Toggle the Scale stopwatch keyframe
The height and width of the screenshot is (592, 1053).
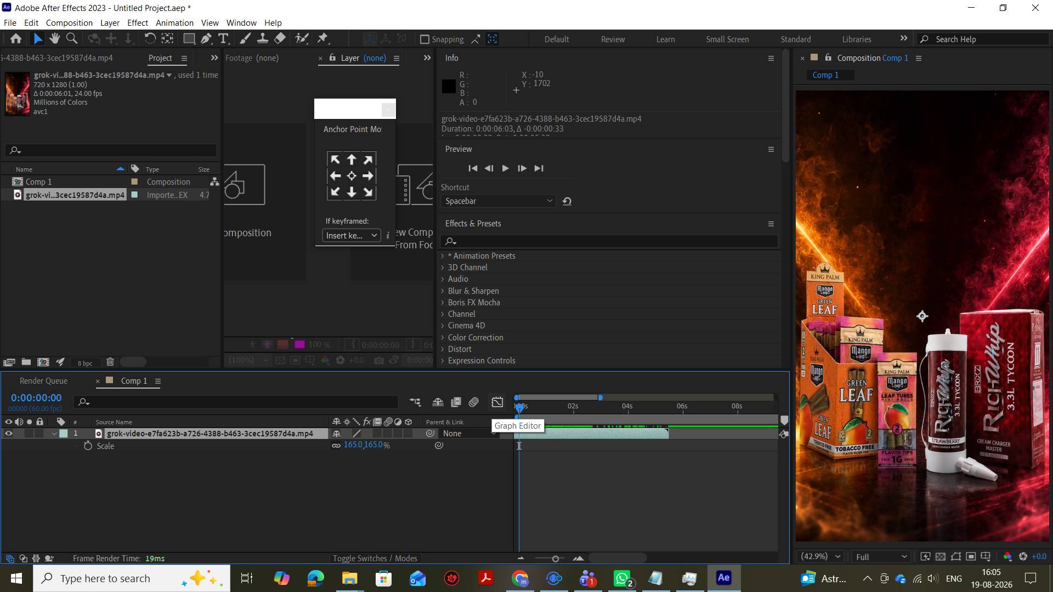tap(88, 446)
